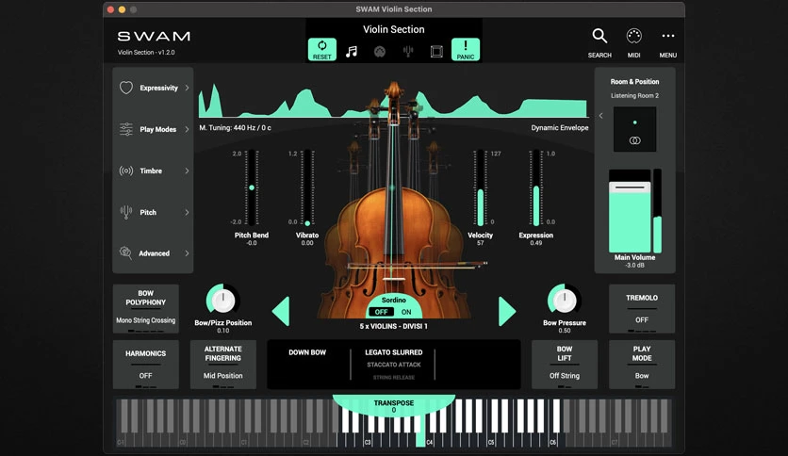The image size is (788, 456).
Task: Expand Room & Position panel with left chevron
Action: pos(601,116)
